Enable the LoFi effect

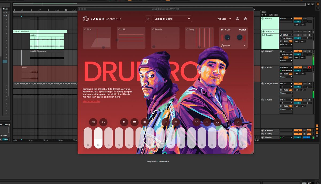119,29
